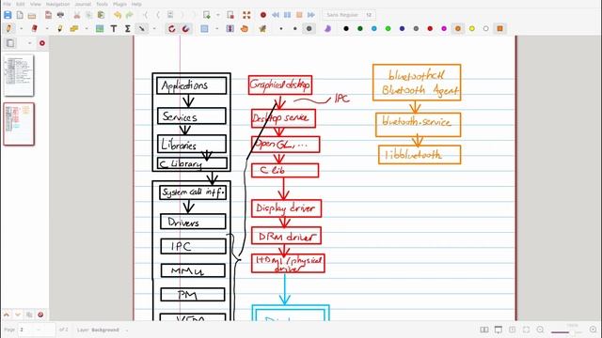Open the selection tool dropdown
The image size is (602, 338).
(x=217, y=28)
